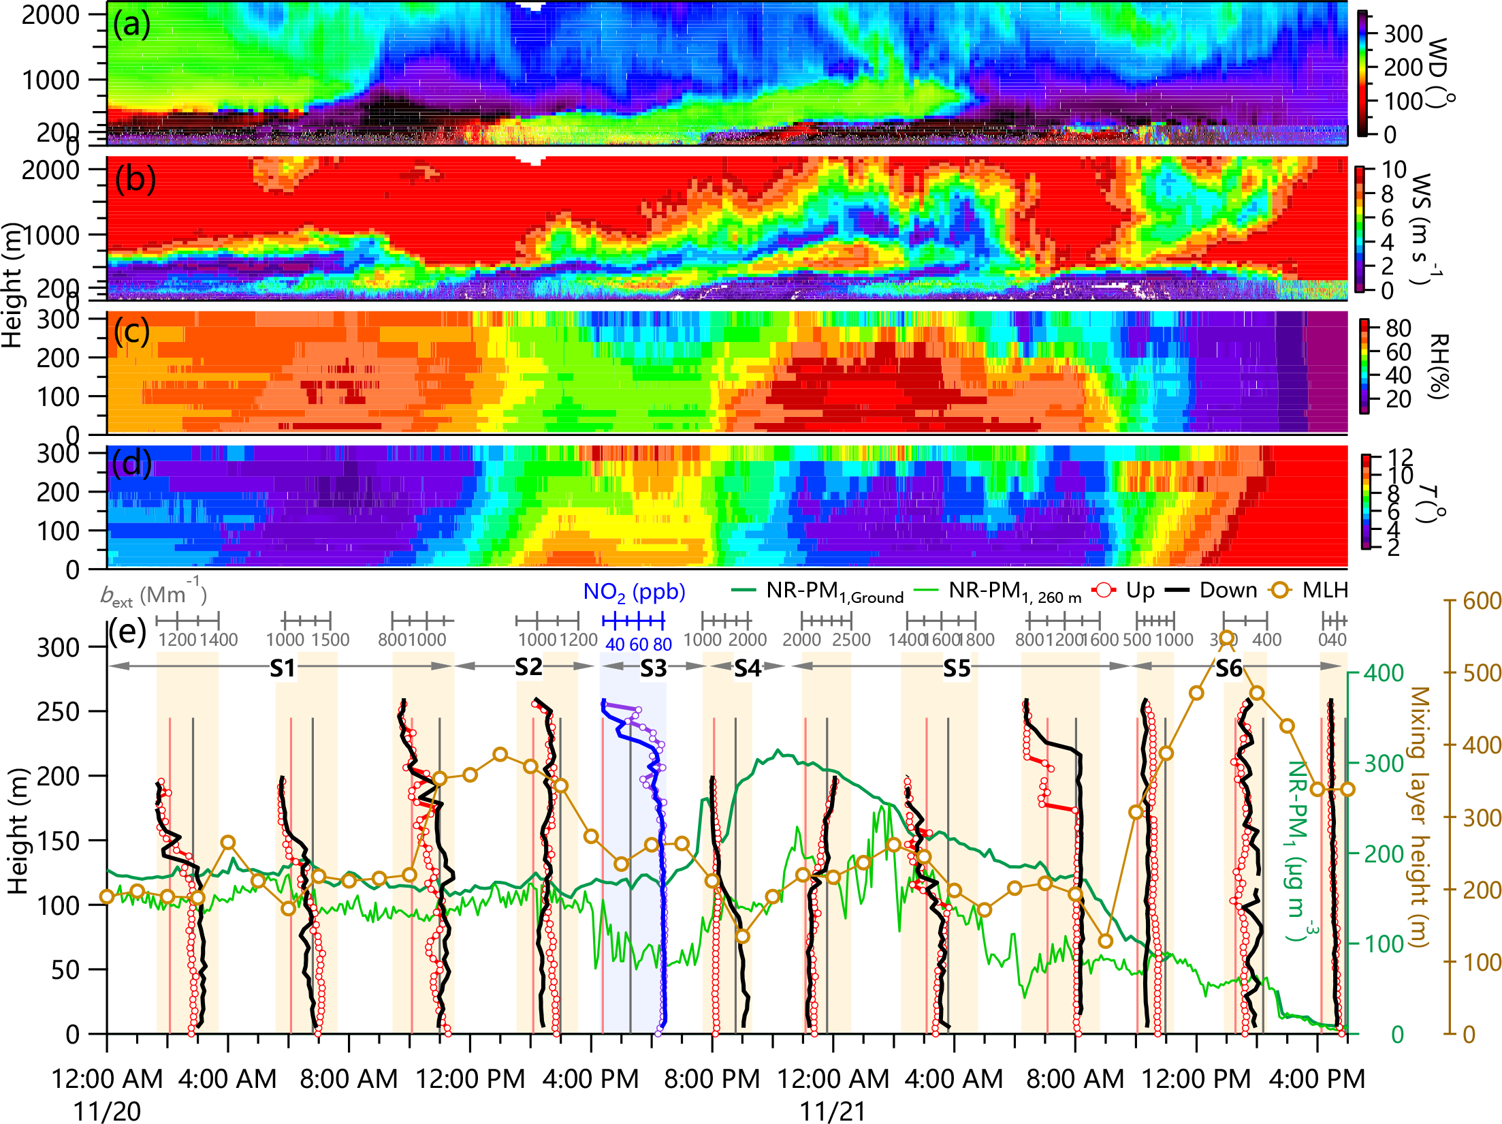Click the WS colorbar scale

(1360, 229)
